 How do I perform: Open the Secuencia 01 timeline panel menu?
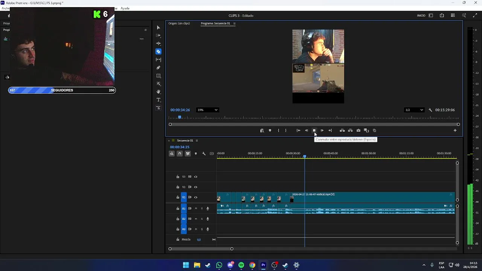point(197,140)
